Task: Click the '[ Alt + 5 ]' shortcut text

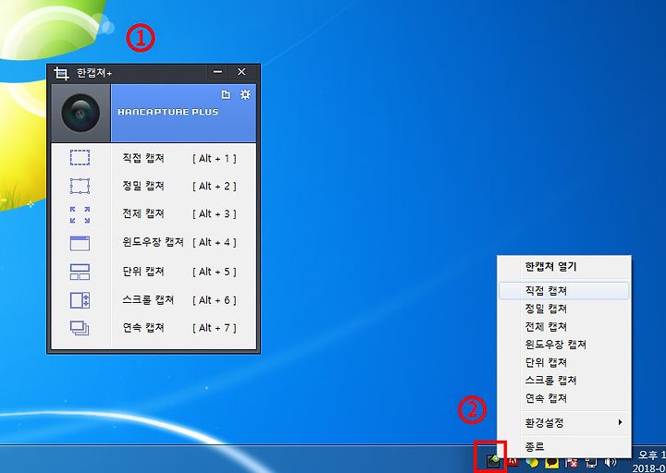Action: [215, 272]
